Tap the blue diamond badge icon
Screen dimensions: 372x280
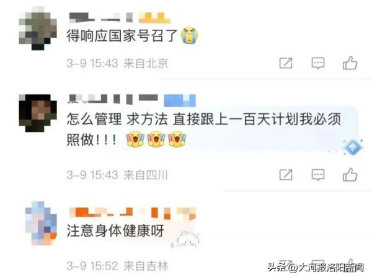(x=353, y=147)
